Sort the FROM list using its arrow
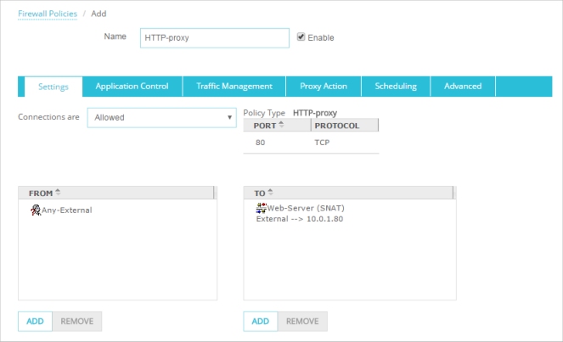Viewport: 563px width, 342px height. [58, 193]
